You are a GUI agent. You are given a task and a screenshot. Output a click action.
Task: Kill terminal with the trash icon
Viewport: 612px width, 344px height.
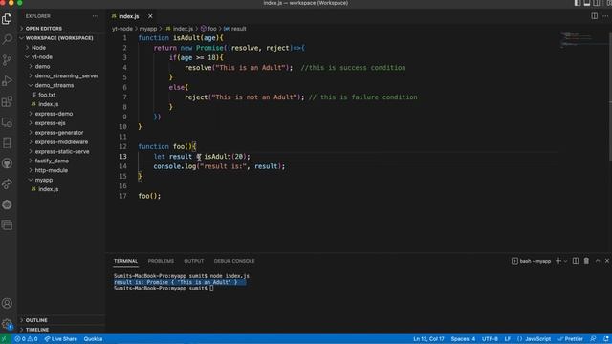click(586, 261)
